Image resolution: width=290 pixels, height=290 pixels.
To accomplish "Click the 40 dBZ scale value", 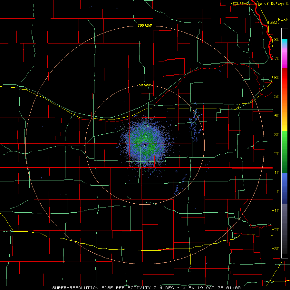I will [277, 116].
